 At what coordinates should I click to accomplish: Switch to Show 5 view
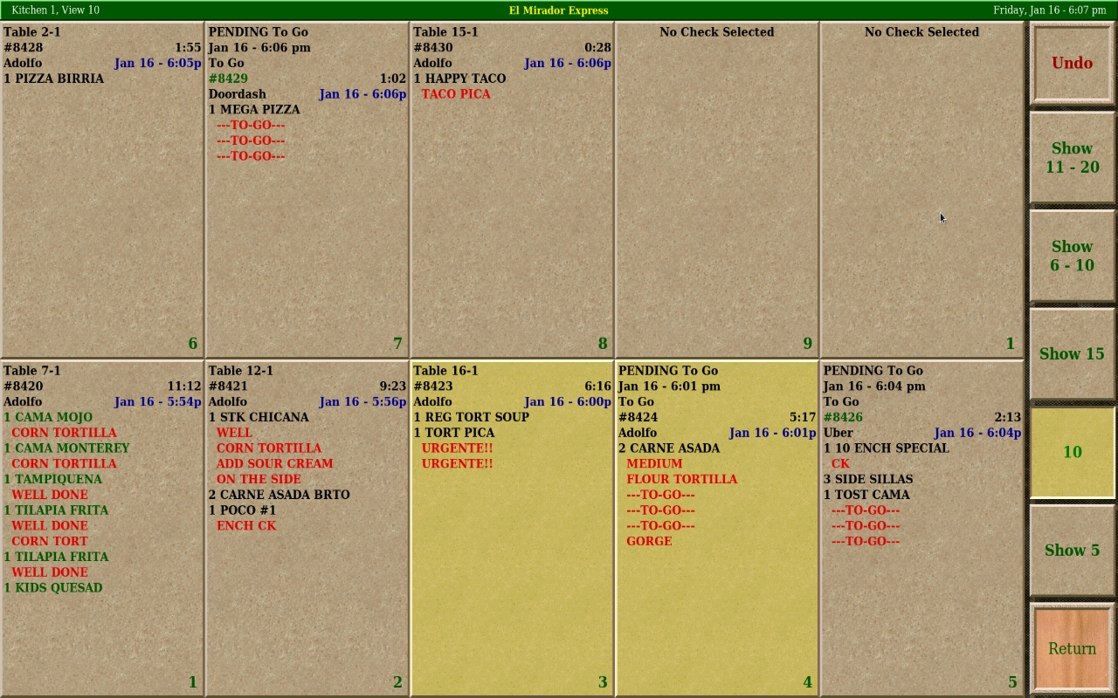1072,551
